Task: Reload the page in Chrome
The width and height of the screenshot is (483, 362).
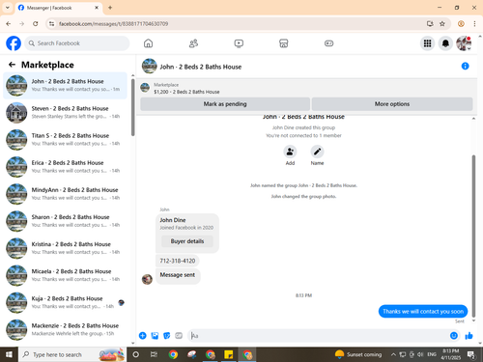Action: pos(36,24)
